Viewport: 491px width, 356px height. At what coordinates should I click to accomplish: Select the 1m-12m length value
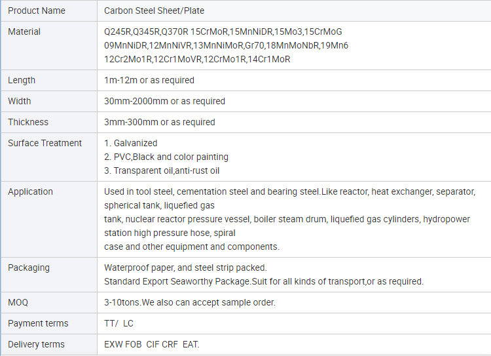click(x=149, y=80)
